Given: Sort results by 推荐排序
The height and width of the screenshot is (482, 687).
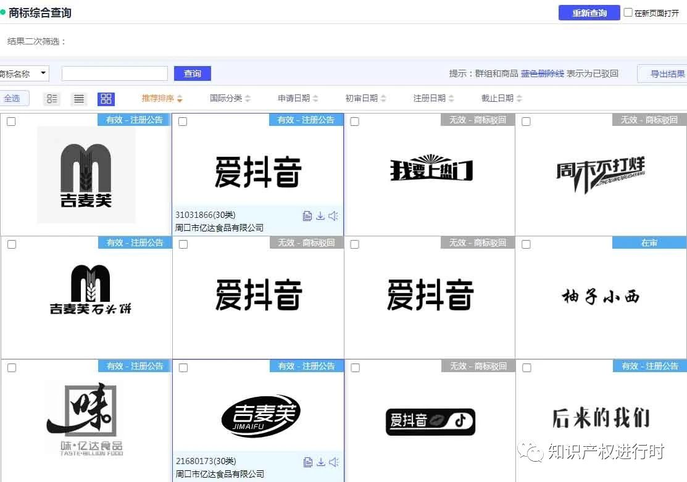Looking at the screenshot, I should 162,98.
